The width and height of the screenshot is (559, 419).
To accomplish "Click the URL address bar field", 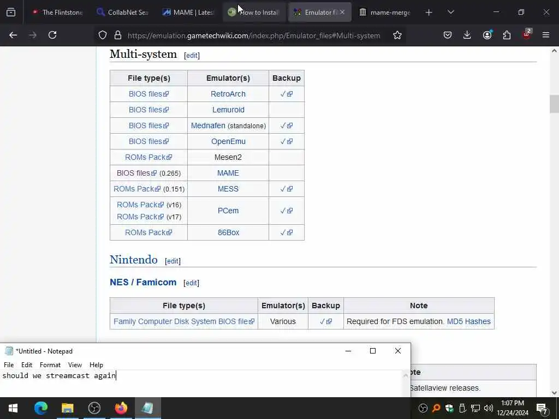I will point(254,35).
